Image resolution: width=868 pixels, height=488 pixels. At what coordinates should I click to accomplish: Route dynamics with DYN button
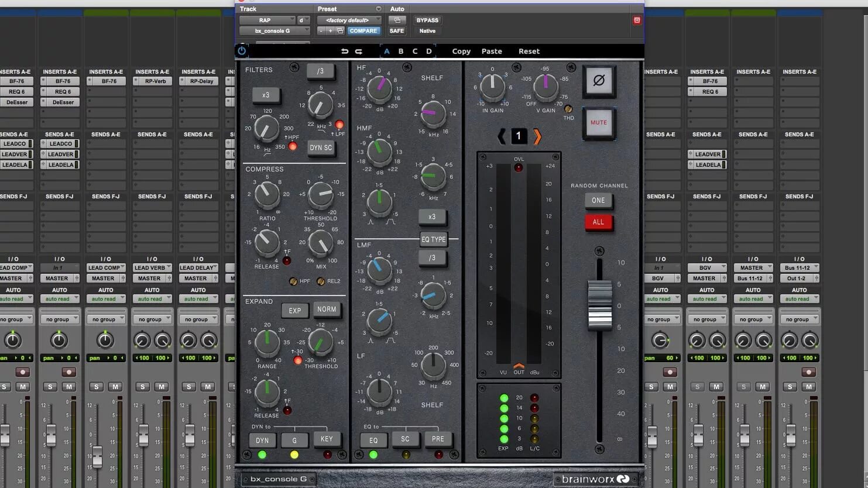coord(262,441)
